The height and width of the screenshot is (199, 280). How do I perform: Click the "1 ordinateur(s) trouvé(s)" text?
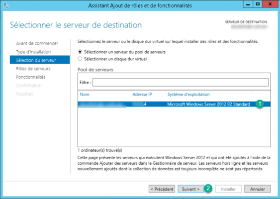(100, 150)
